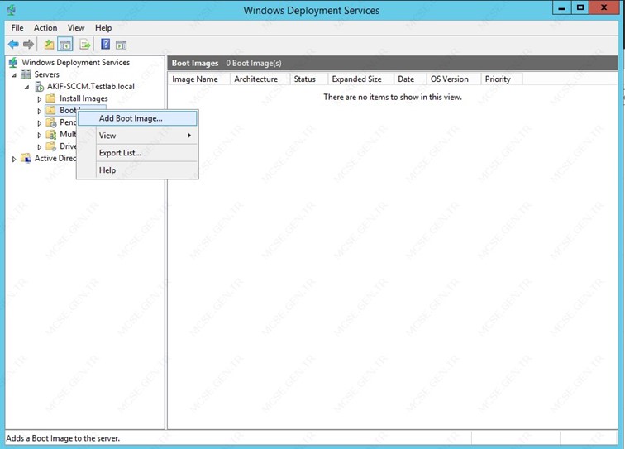Viewport: 625px width, 449px height.
Task: Sort by OS Version column header
Action: [454, 79]
